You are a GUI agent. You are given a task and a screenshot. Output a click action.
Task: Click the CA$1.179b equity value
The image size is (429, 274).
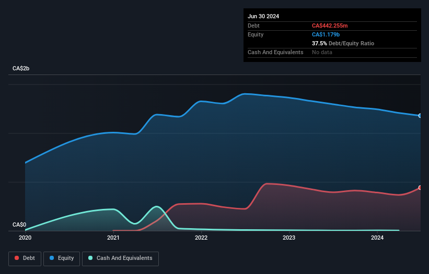click(x=326, y=34)
